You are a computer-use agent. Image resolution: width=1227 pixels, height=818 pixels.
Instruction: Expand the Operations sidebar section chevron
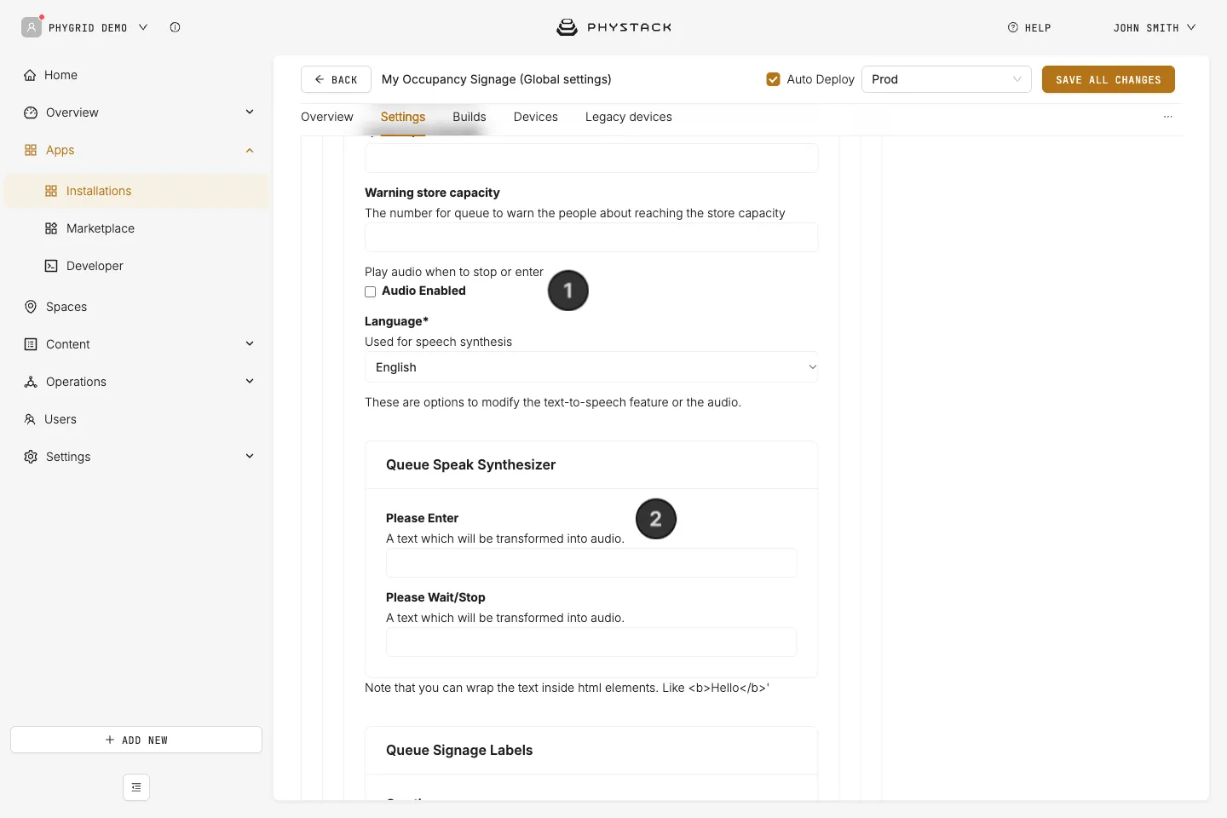(250, 382)
